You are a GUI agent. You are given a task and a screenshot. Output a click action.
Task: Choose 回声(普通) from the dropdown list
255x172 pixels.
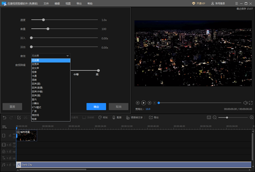(x=51, y=88)
